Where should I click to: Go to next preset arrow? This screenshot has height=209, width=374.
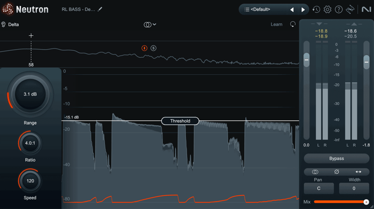pos(303,10)
